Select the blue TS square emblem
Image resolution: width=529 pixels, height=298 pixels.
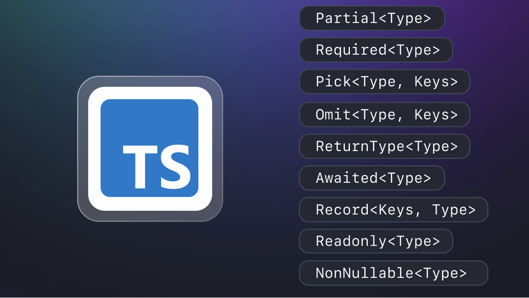(150, 147)
